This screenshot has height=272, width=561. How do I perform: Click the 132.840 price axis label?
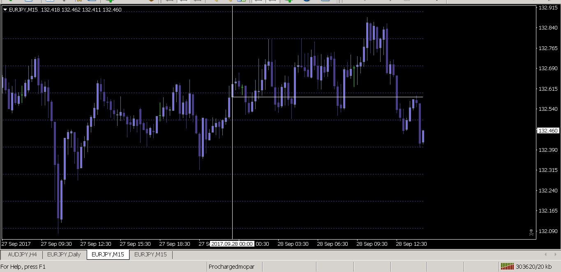548,28
